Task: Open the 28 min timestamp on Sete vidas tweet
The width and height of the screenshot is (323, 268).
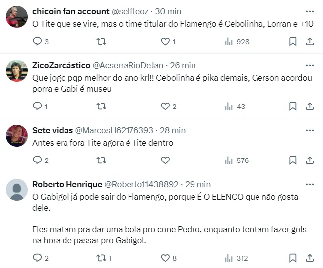Action: pyautogui.click(x=173, y=130)
